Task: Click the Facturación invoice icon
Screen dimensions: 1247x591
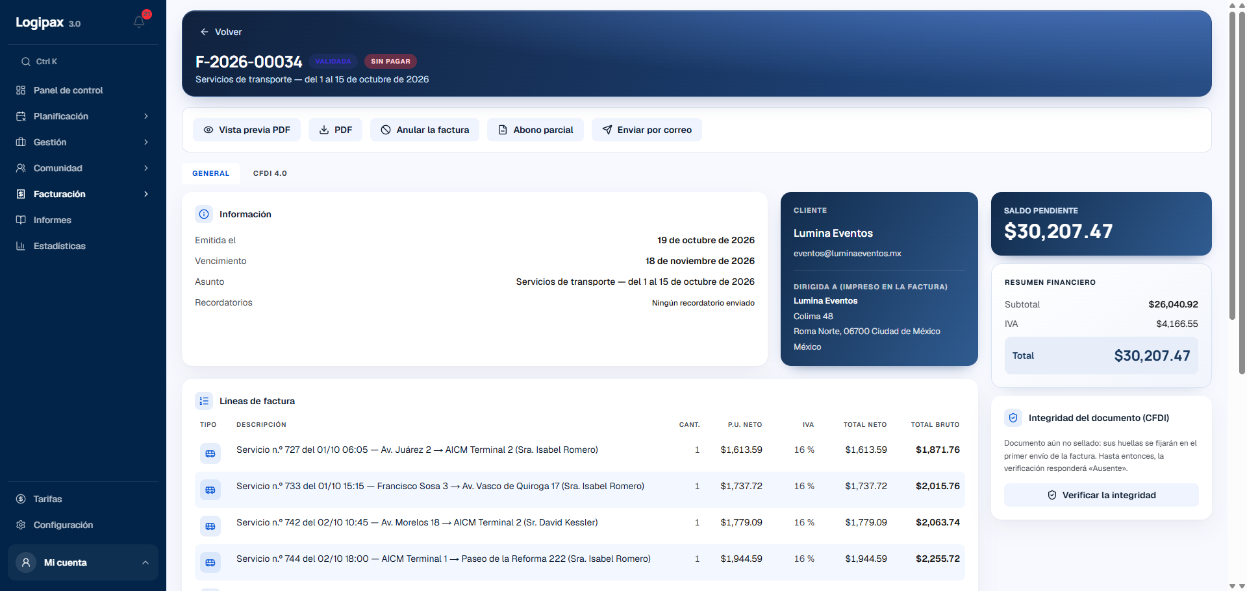Action: pos(21,194)
